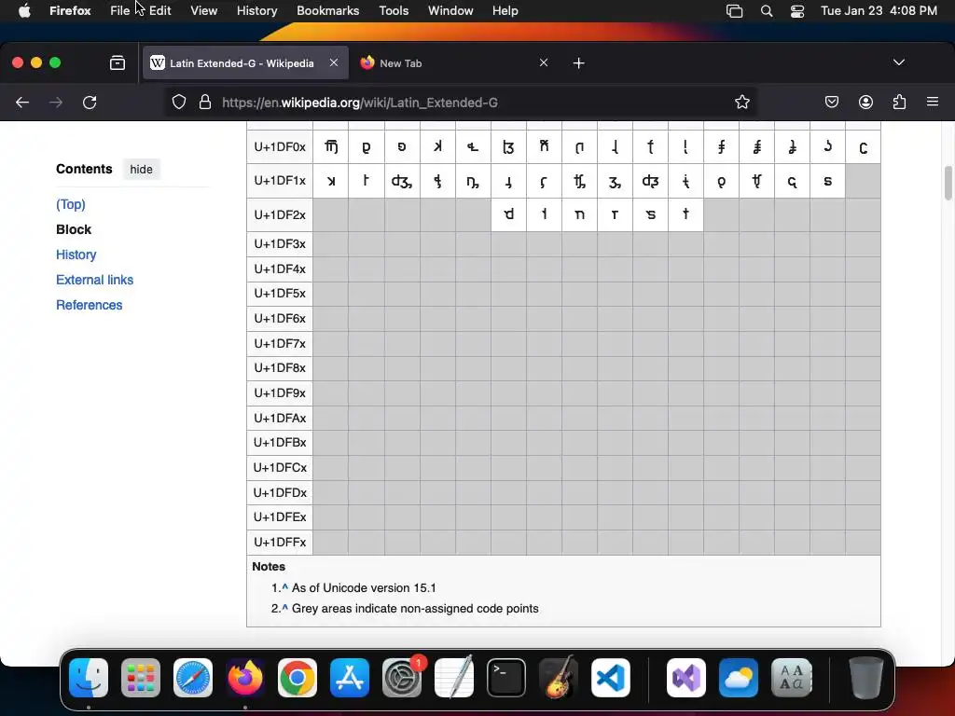Click the URL address field
Image resolution: width=955 pixels, height=716 pixels.
point(462,103)
